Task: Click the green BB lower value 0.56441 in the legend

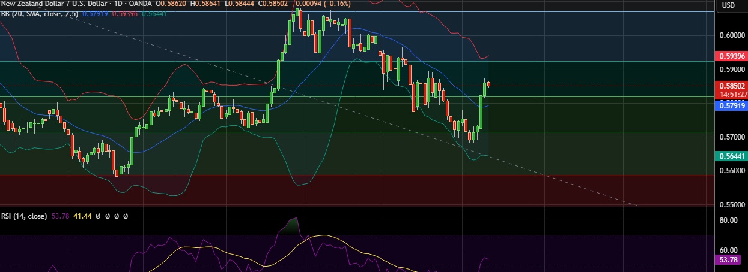Action: [x=154, y=13]
